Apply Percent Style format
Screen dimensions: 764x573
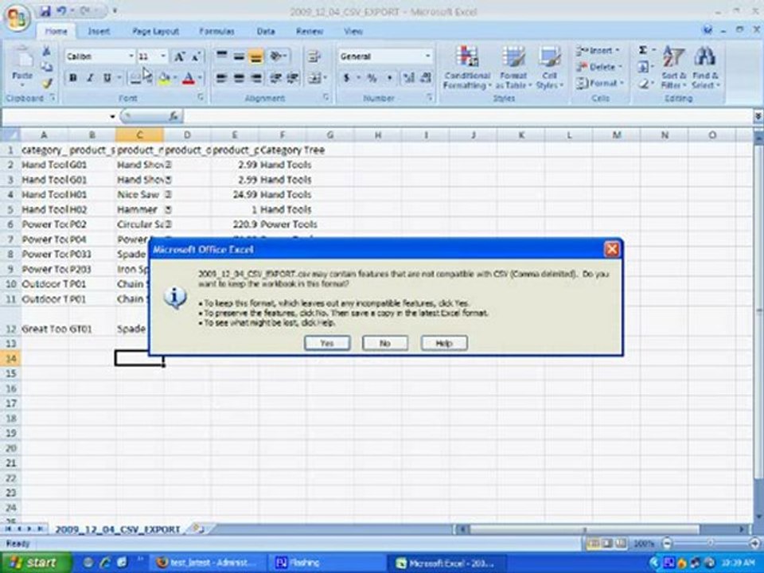[372, 78]
